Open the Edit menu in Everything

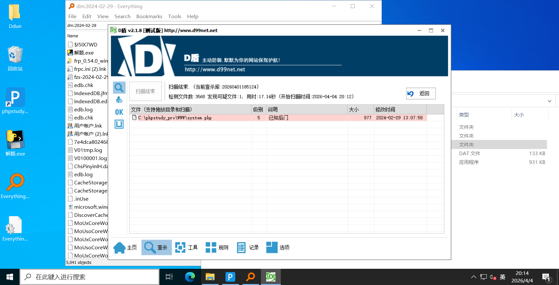point(87,16)
